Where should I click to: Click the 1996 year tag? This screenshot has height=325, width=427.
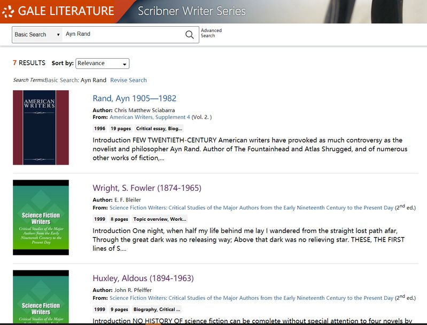100,129
